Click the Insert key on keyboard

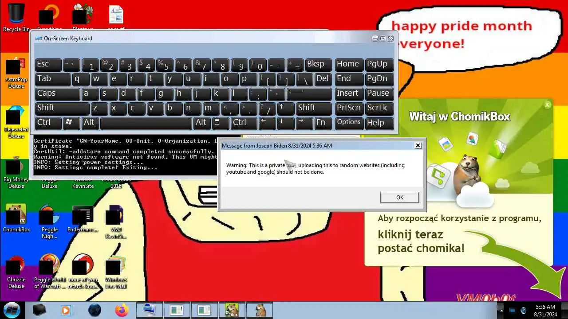click(349, 93)
